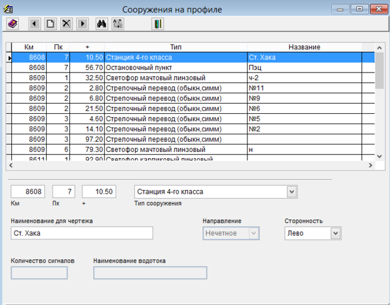Create new record with blank page icon
The height and width of the screenshot is (305, 390).
click(x=50, y=24)
